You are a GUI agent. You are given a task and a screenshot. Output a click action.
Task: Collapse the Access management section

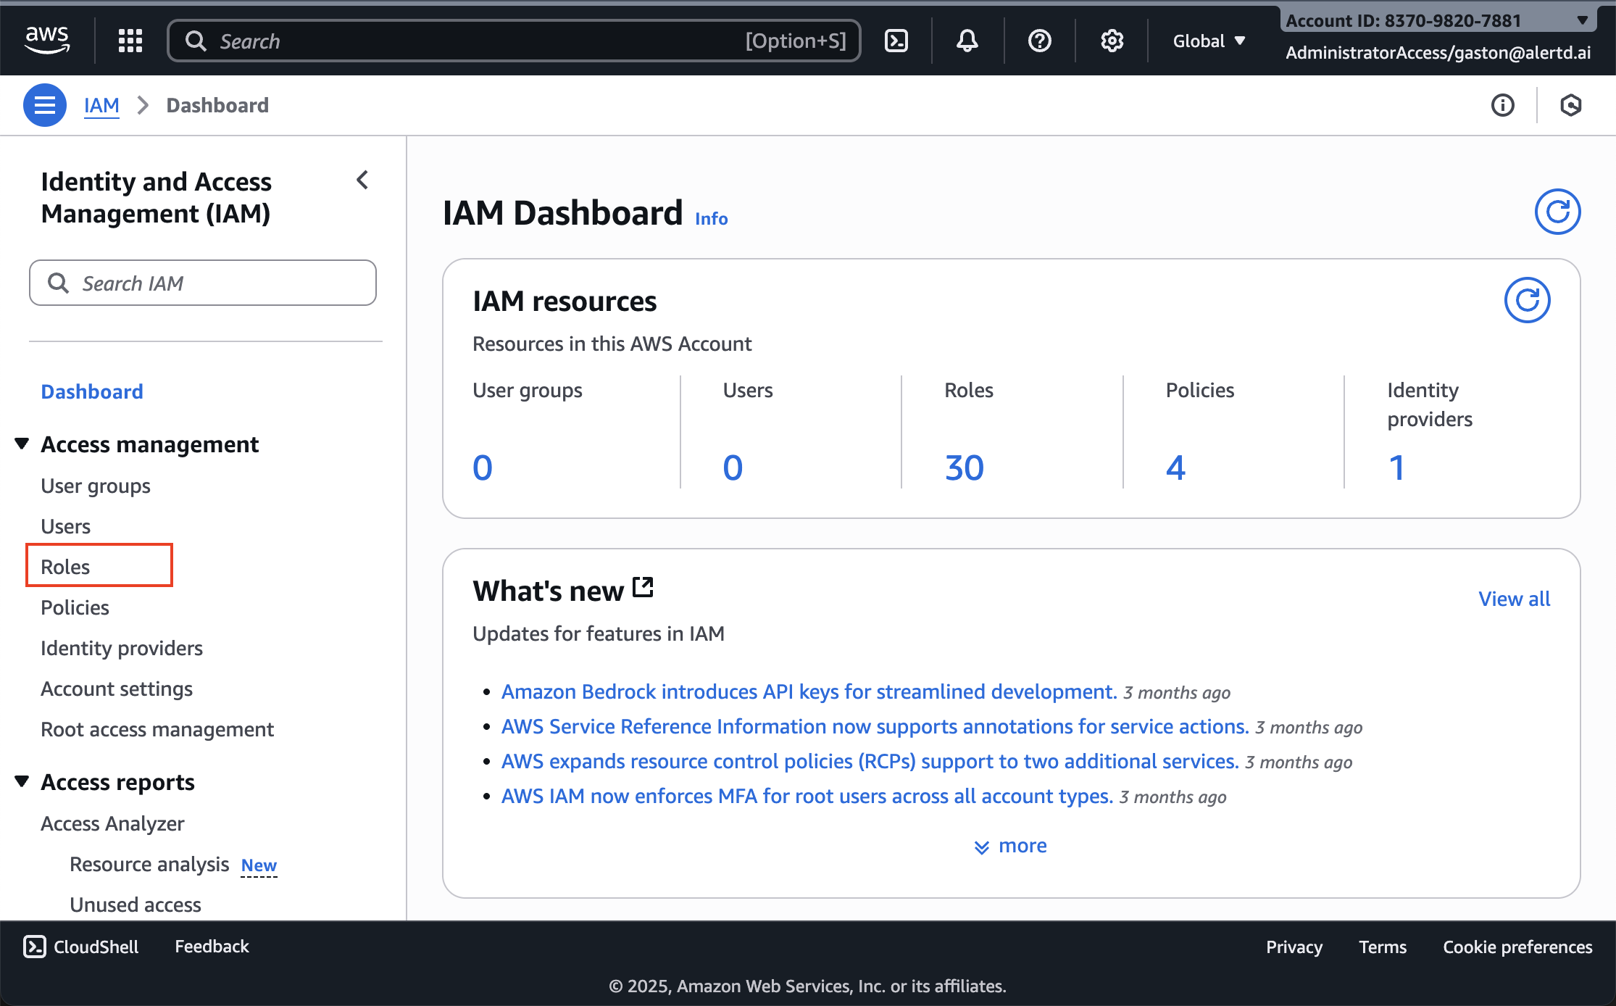point(21,443)
